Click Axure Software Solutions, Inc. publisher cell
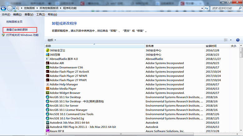243x136 pixels. (165, 131)
